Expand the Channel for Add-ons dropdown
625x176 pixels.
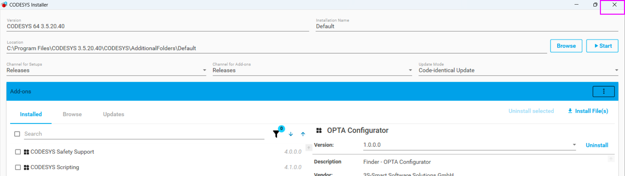[x=312, y=70]
